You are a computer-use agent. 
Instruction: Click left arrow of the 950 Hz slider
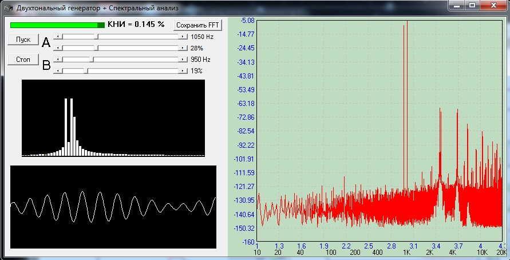[57, 59]
